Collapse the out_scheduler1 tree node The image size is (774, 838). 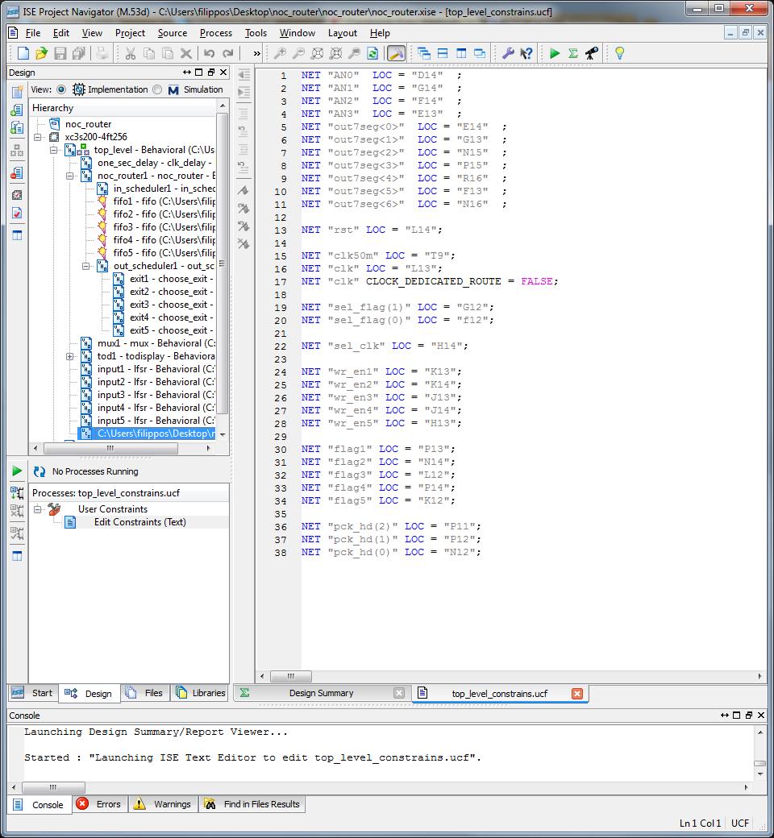click(x=85, y=266)
